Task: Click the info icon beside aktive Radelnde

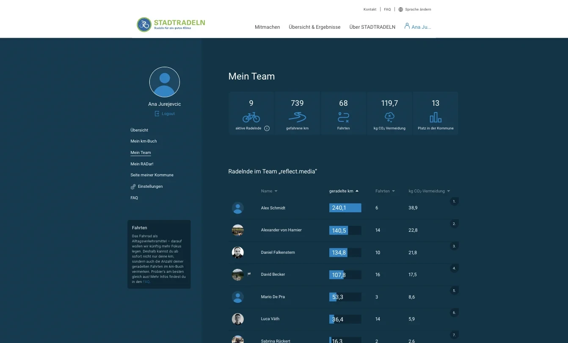Action: (267, 128)
